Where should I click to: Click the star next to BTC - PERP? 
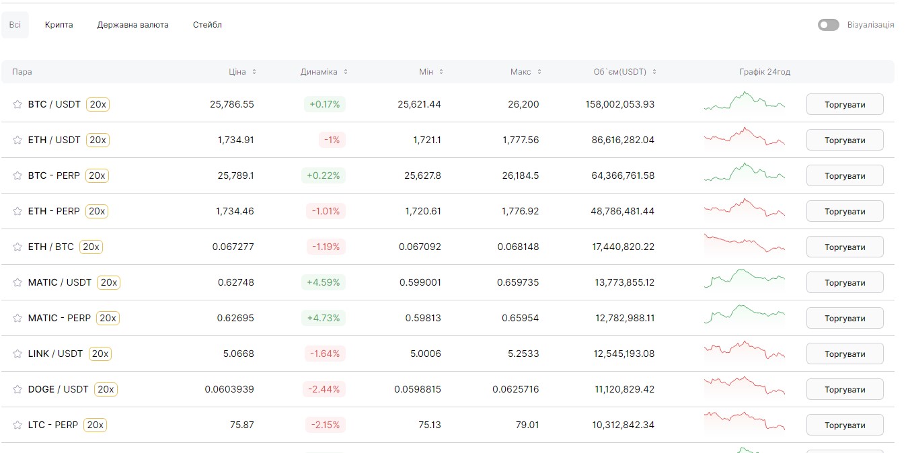[x=17, y=175]
